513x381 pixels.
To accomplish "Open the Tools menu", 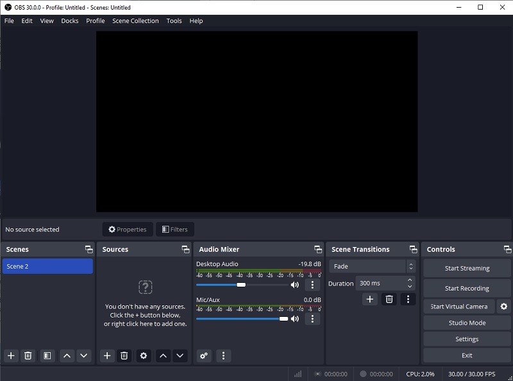I will pos(174,21).
